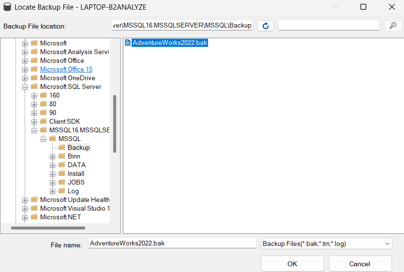The image size is (404, 272).
Task: Expand the Microsoft Update Health node
Action: tap(25, 200)
